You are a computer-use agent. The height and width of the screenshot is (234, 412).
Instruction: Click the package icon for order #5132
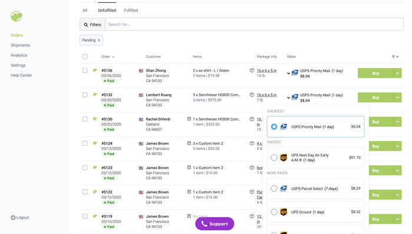coord(252,95)
